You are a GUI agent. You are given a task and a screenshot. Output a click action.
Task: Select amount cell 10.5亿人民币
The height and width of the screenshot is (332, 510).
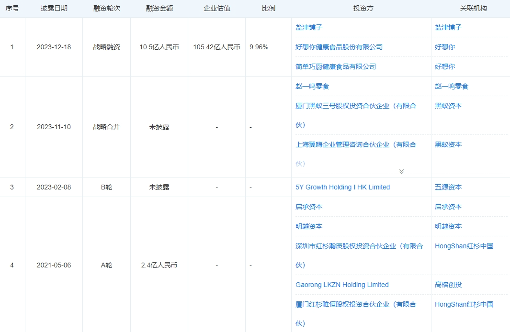click(x=159, y=47)
